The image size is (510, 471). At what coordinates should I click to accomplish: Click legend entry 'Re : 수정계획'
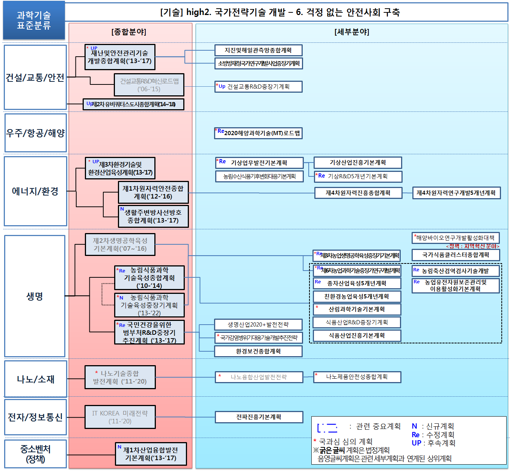433,435
